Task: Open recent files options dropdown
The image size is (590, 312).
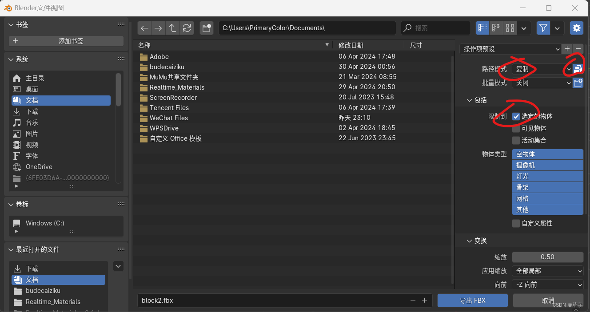Action: pos(118,266)
